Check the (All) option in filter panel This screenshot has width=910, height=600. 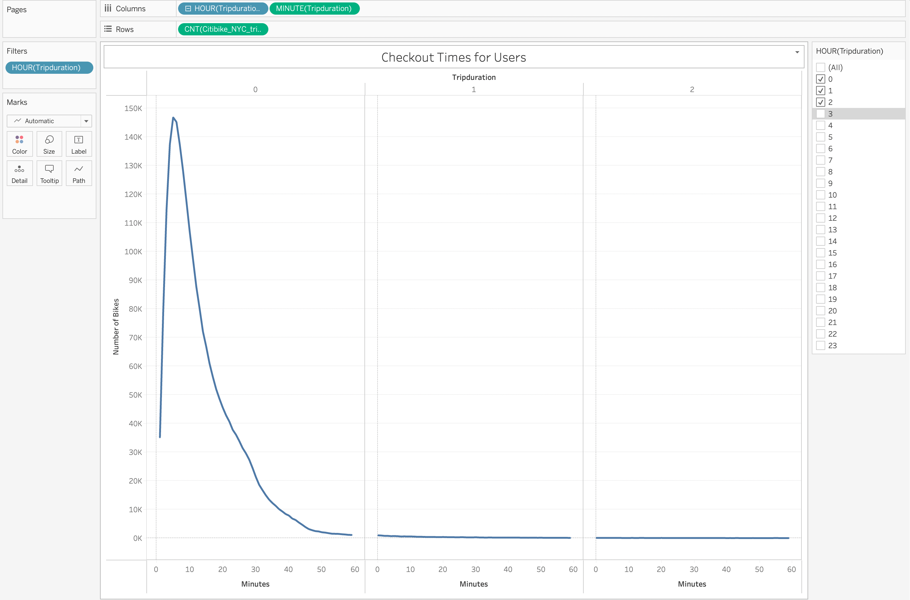[821, 67]
